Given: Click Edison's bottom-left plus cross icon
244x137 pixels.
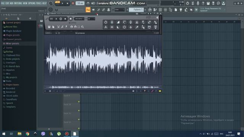Looking at the screenshot, I should pos(50,91).
